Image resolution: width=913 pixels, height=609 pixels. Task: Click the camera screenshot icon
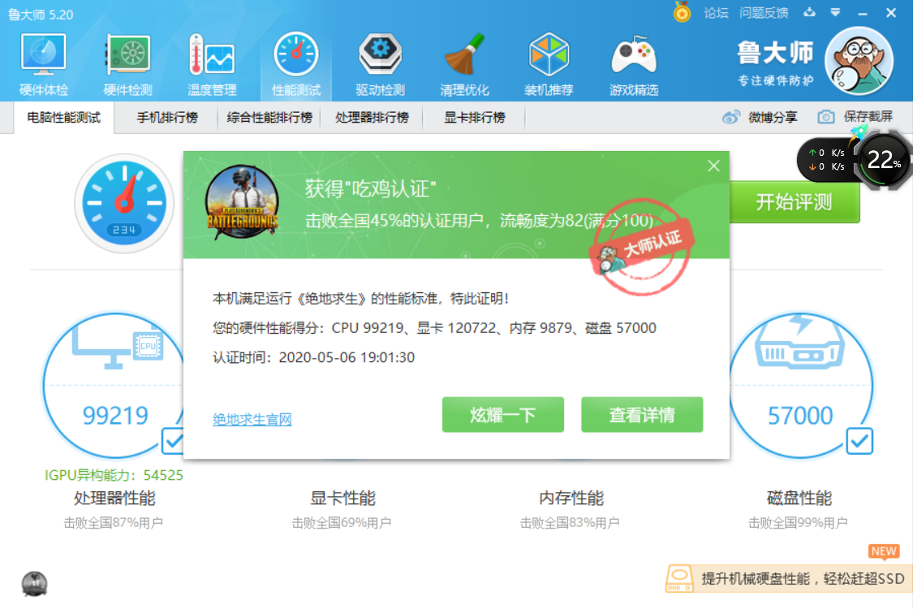[825, 117]
